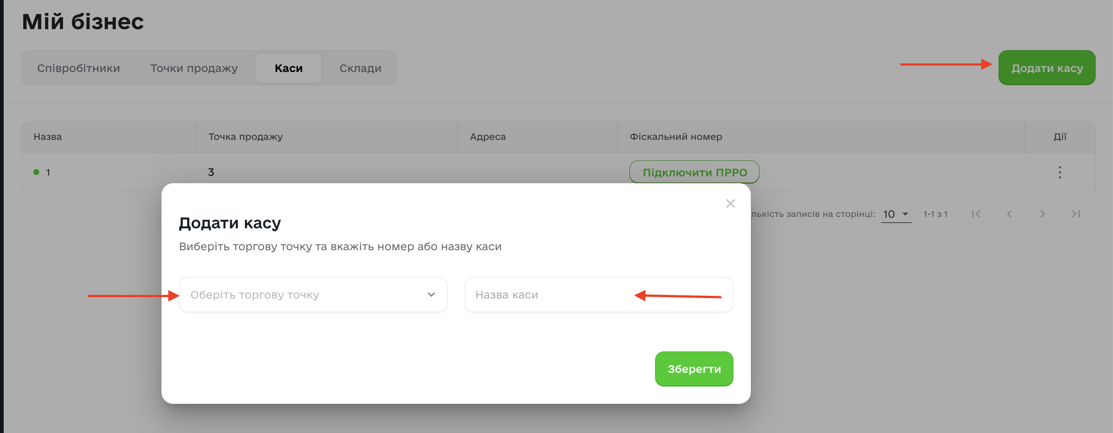Screen dimensions: 1113x433
Task: Expand the Оберіть торгову точку dropdown
Action: tap(313, 295)
